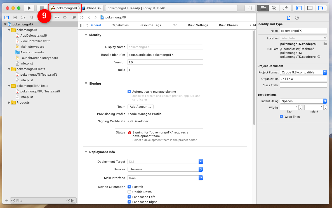Click the editor vertical scrollbar
Viewport: 332px width, 208px height.
[x=254, y=78]
